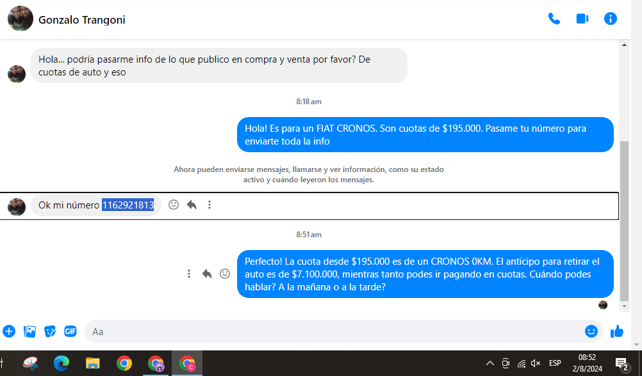Open more actions plus button
This screenshot has width=642, height=376.
coord(9,331)
